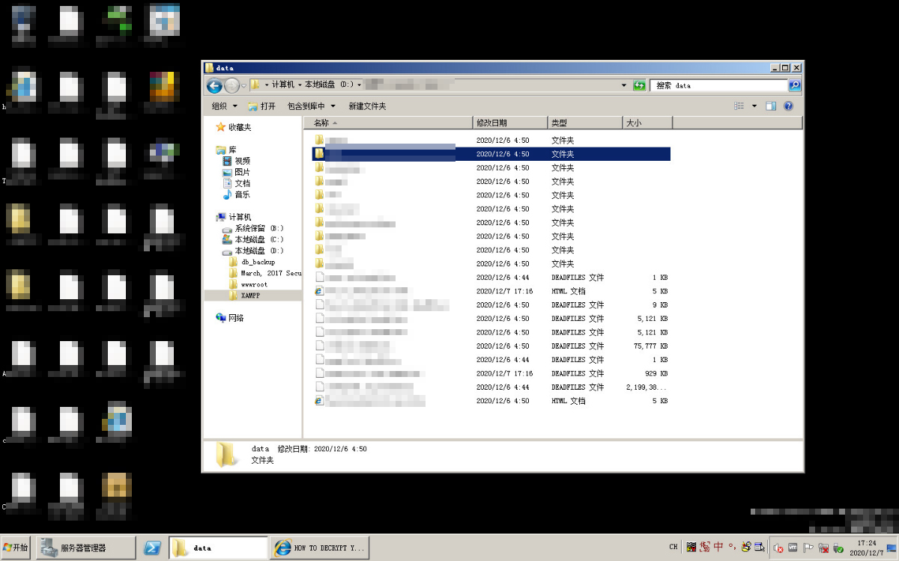Click the Back navigation arrow button

(214, 85)
